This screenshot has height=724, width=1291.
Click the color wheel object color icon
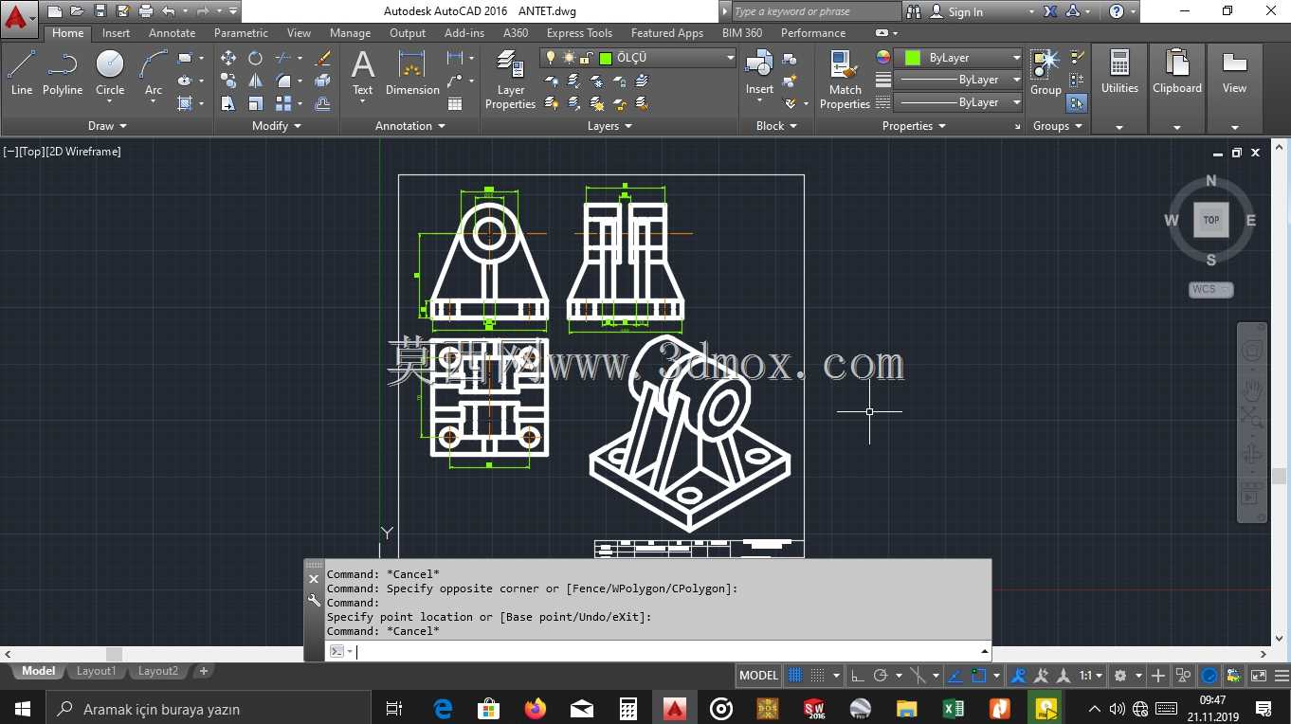pos(883,58)
